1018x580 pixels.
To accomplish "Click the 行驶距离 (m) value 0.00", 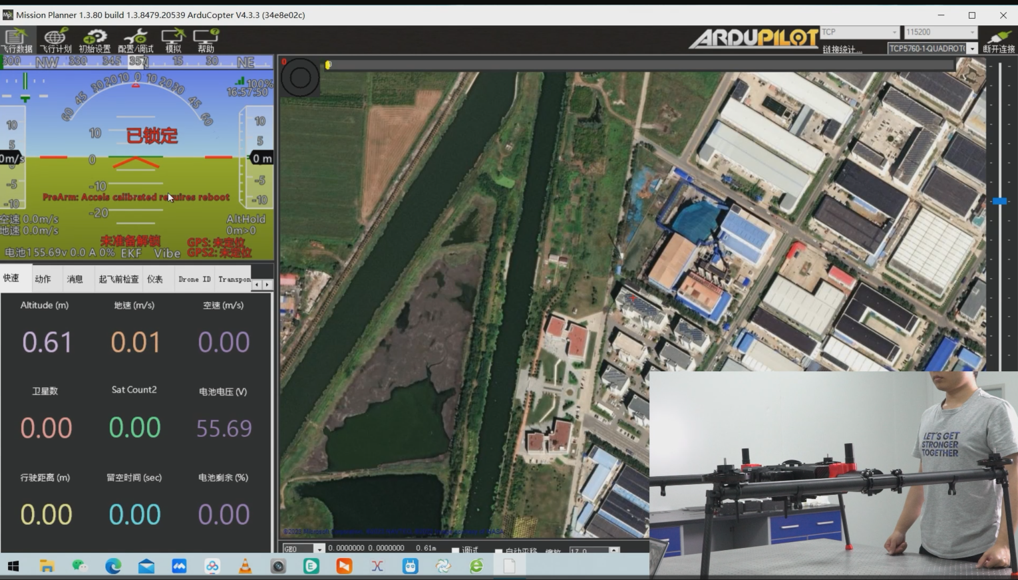I will (46, 514).
